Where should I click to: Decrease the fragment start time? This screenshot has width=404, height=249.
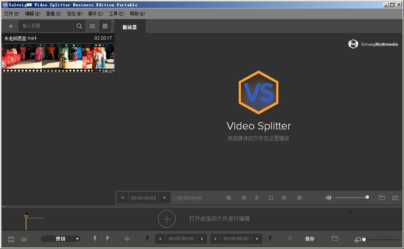tap(160, 239)
